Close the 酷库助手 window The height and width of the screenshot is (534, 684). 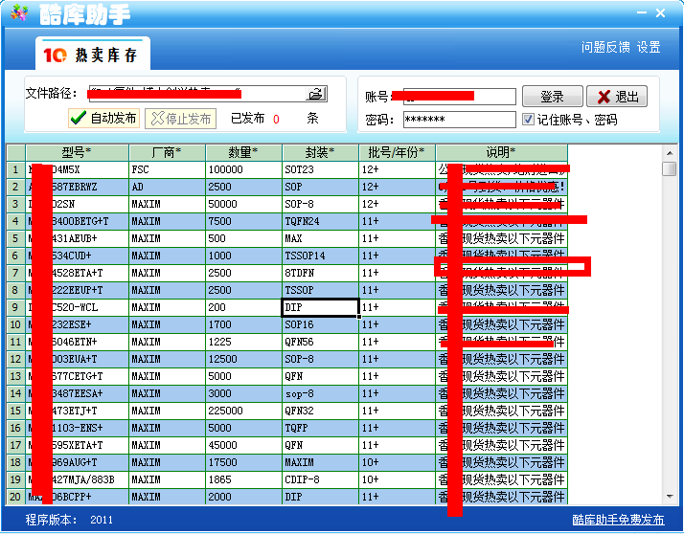pyautogui.click(x=660, y=13)
